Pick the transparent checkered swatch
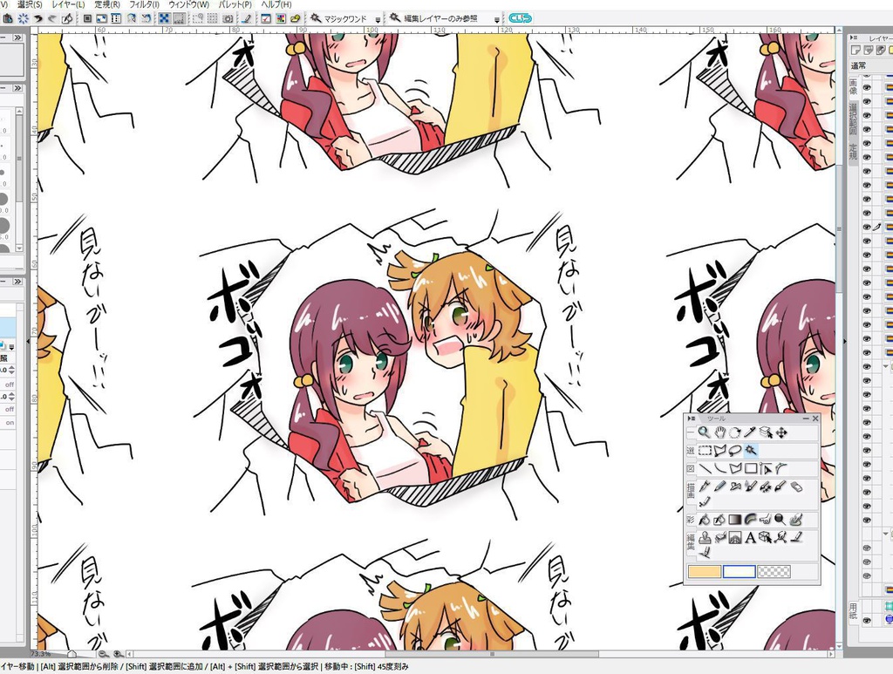Viewport: 893px width, 674px height. pyautogui.click(x=774, y=571)
